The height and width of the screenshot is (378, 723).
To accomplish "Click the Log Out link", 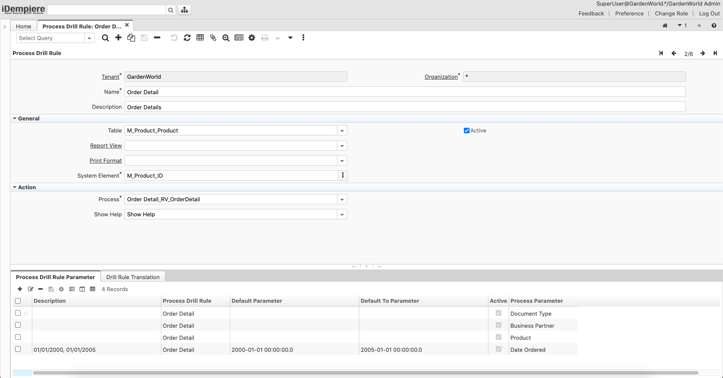I will (709, 13).
